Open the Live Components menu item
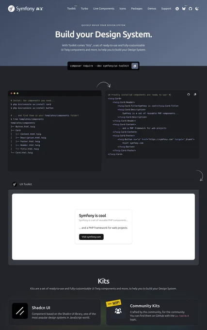The width and height of the screenshot is (207, 330). [104, 9]
